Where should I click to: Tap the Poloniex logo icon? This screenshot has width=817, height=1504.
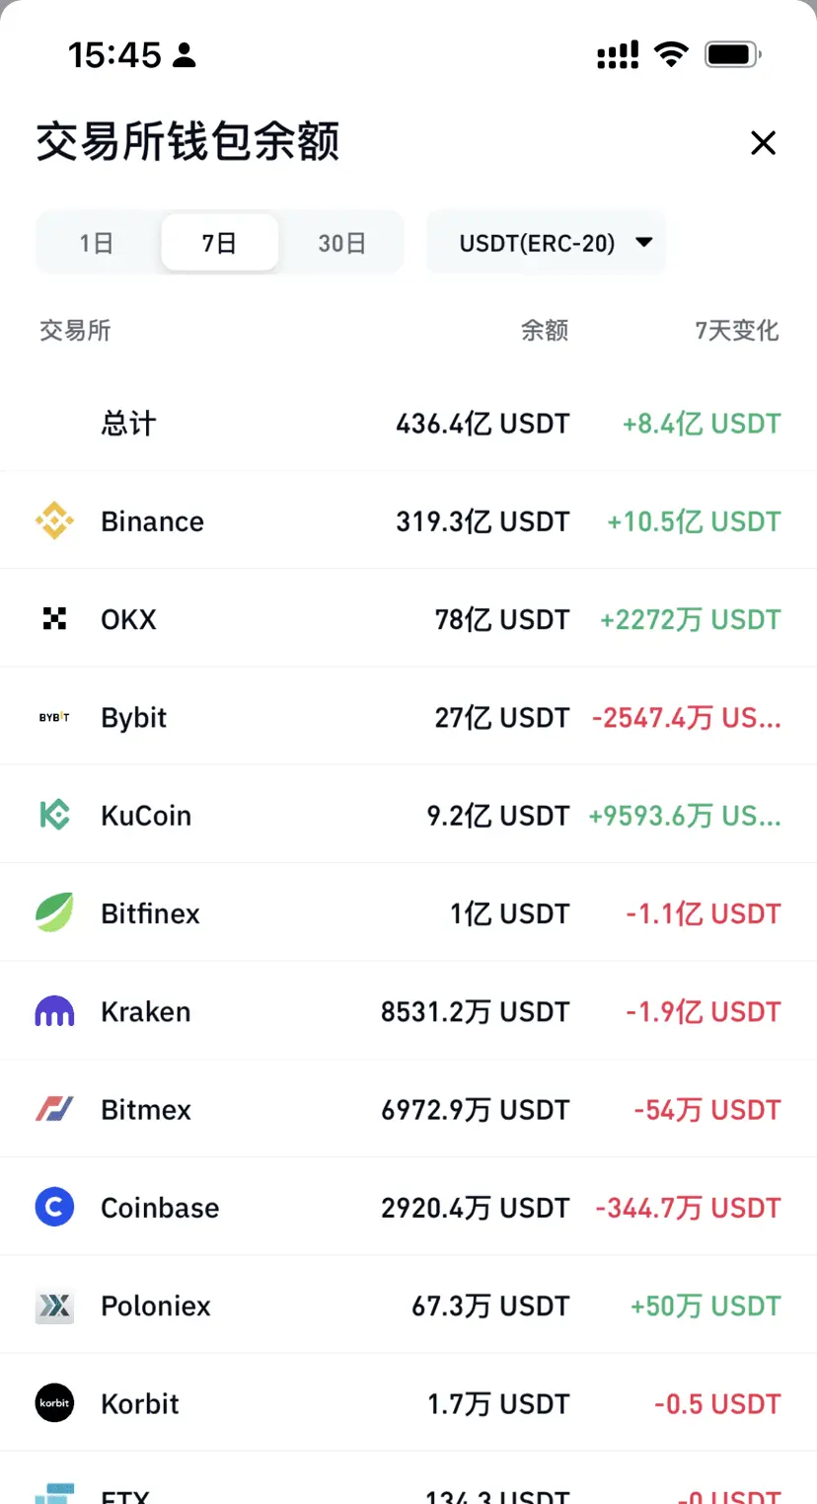[54, 1306]
